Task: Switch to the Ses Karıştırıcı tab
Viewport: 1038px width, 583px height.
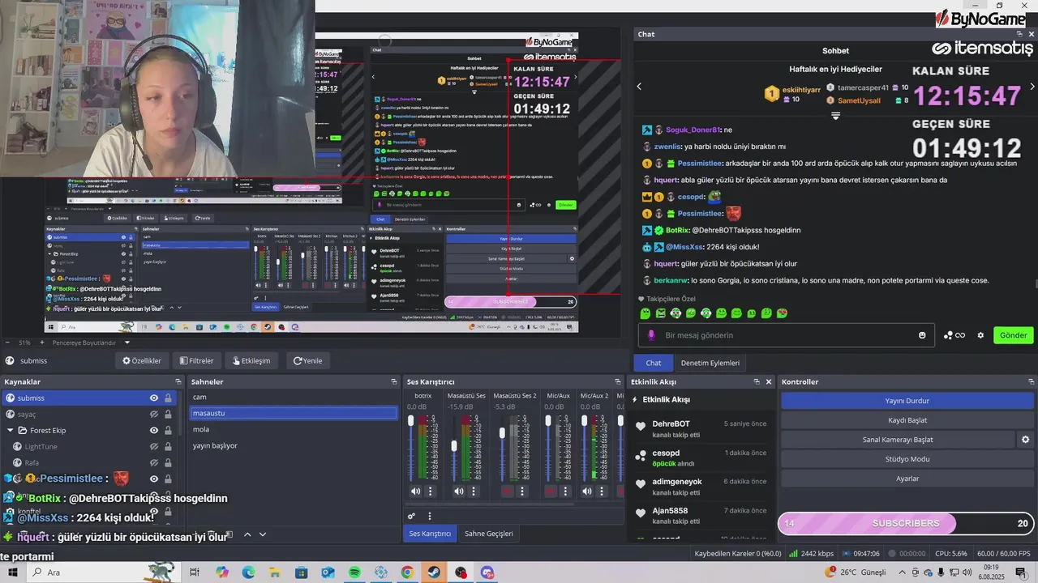Action: point(430,534)
